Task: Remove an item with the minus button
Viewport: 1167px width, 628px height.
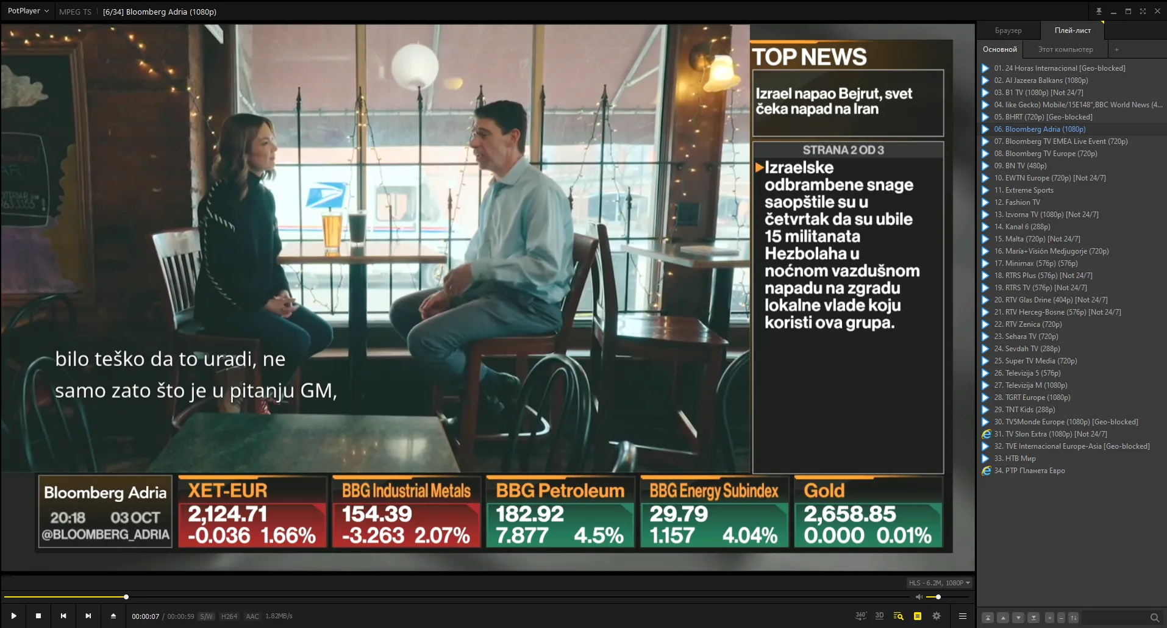Action: click(1061, 618)
